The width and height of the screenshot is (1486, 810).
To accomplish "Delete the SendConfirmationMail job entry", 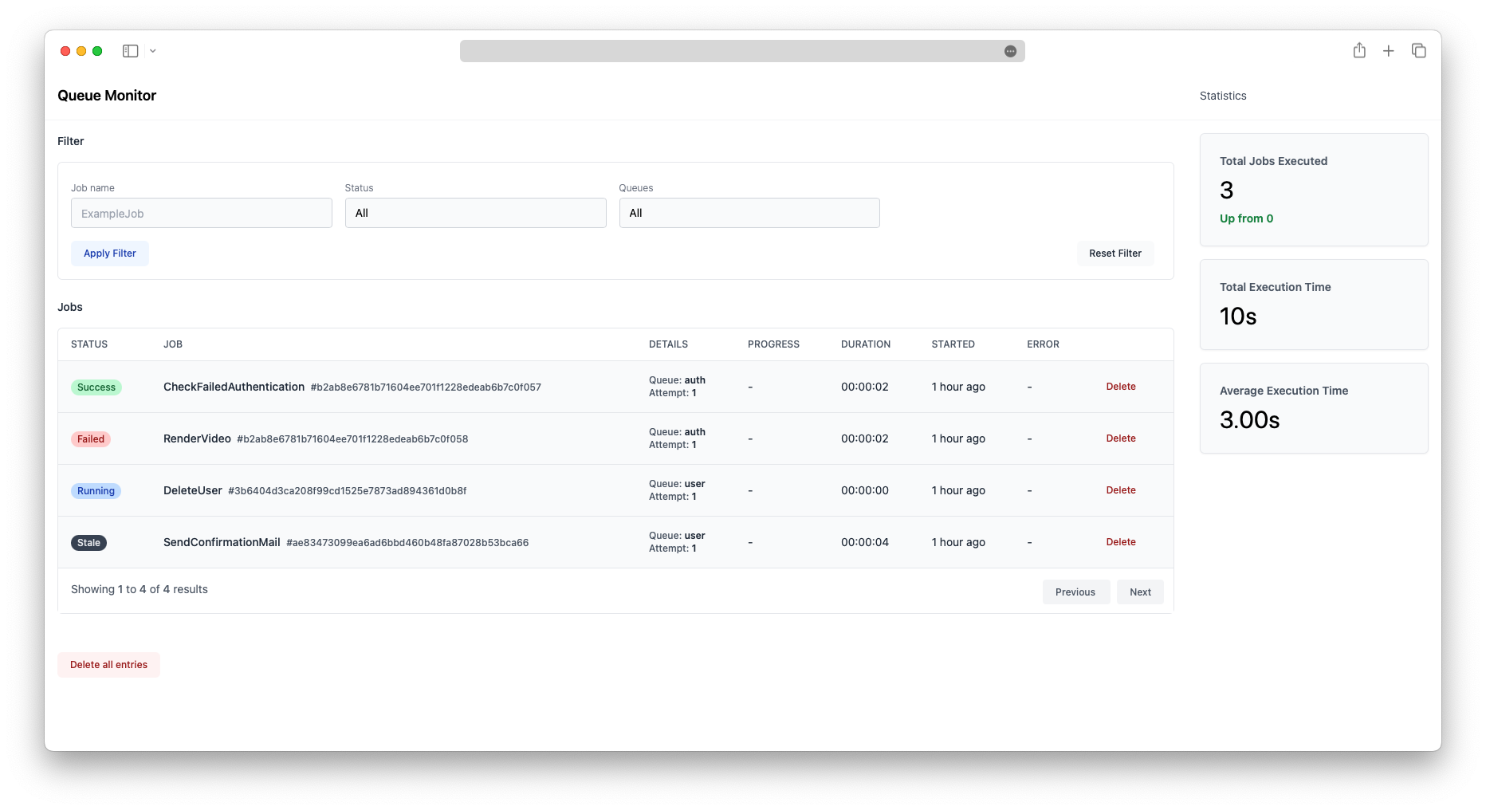I will tap(1121, 542).
